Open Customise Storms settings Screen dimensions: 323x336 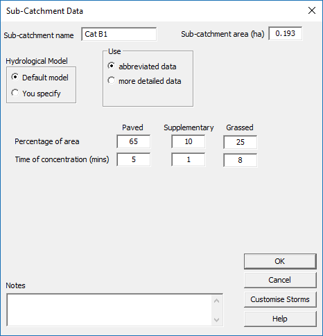[280, 299]
